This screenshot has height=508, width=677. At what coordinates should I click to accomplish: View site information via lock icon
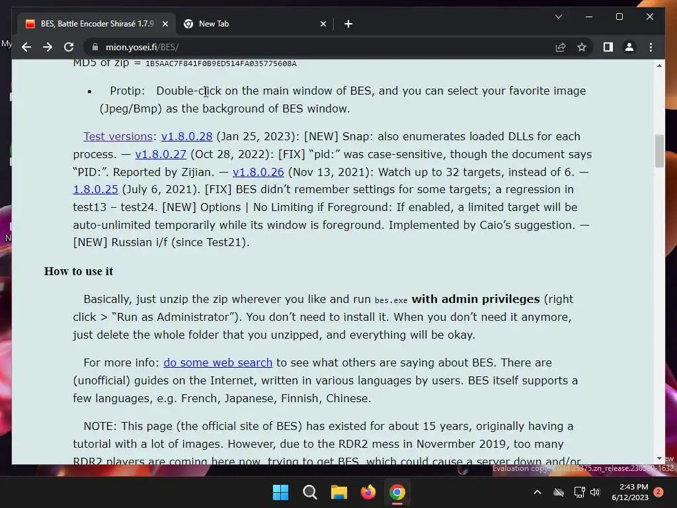click(x=95, y=47)
